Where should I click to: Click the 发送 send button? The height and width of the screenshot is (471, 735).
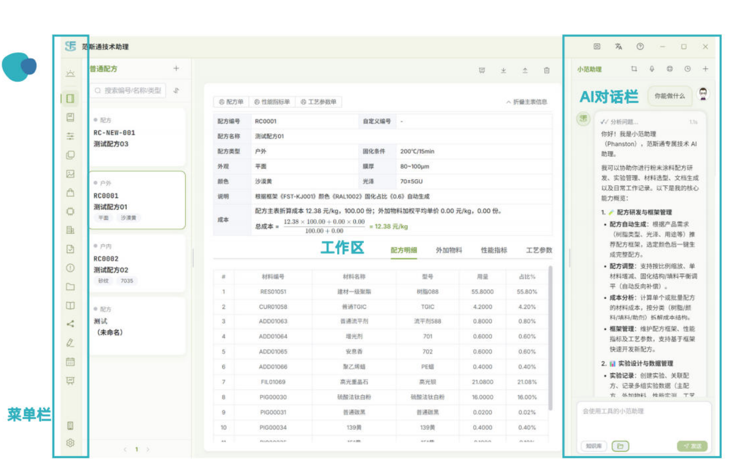pyautogui.click(x=692, y=446)
